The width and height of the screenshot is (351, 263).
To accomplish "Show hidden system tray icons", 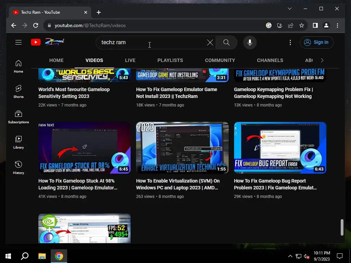I will (x=290, y=256).
